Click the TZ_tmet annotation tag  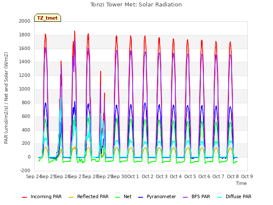(47, 18)
